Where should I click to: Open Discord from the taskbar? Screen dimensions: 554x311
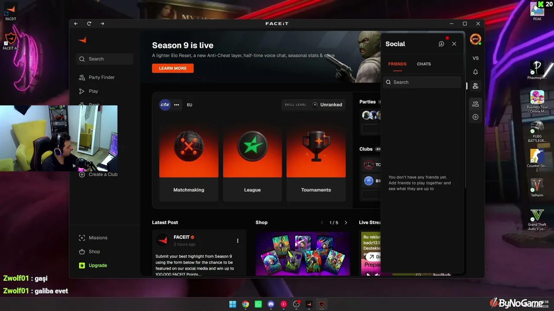(x=271, y=304)
